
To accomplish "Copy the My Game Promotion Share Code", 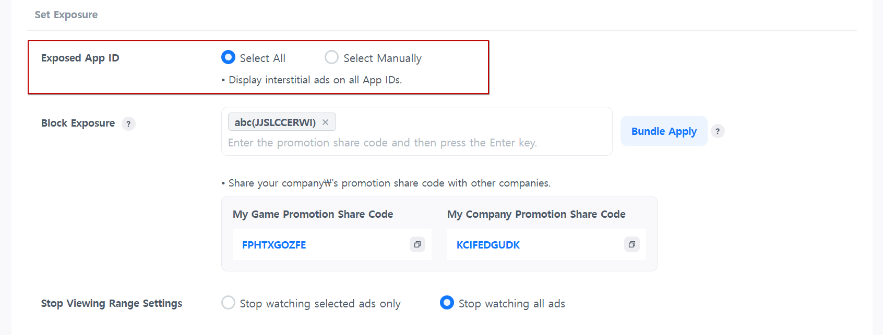I will (417, 244).
